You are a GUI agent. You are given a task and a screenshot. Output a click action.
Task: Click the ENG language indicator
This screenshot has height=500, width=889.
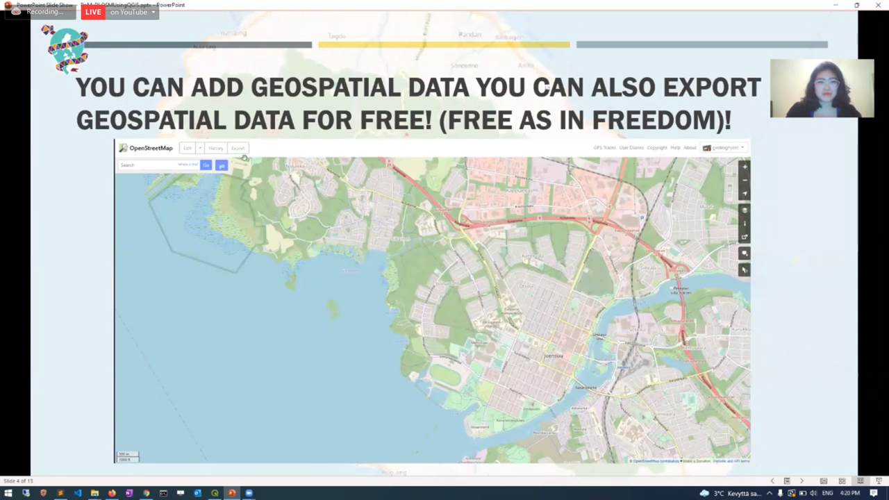click(827, 493)
